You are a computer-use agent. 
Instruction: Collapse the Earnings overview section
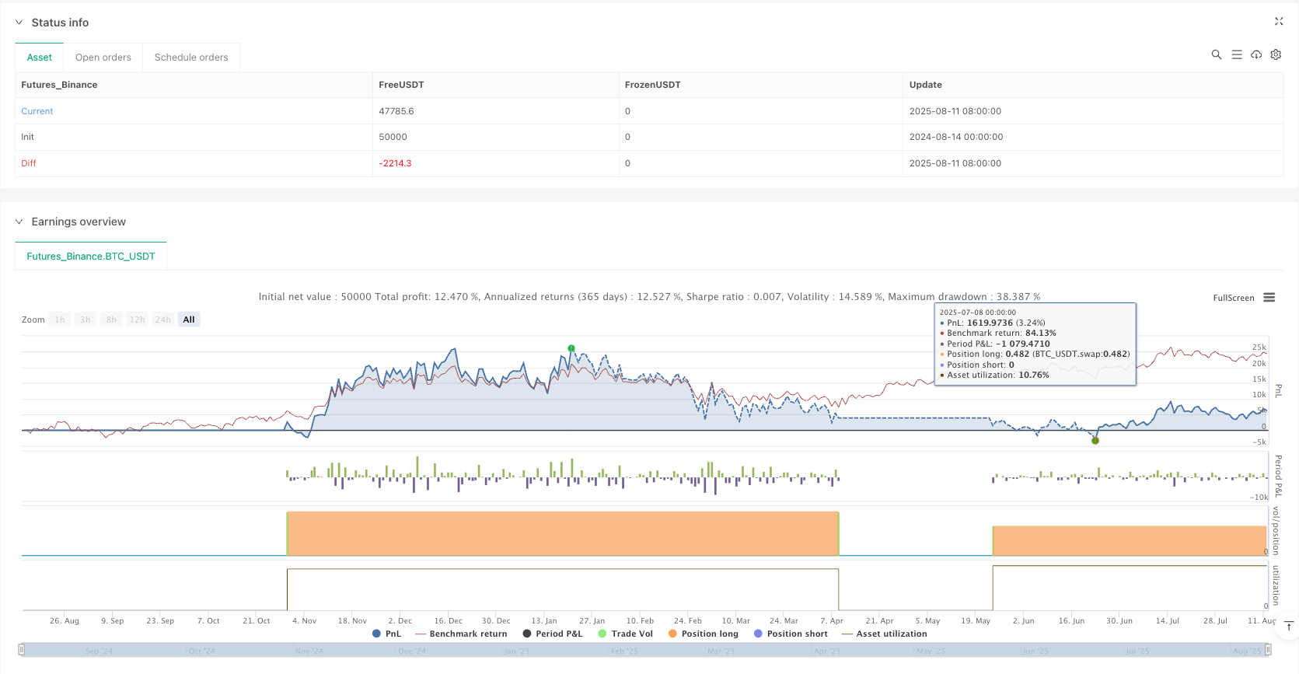tap(19, 222)
